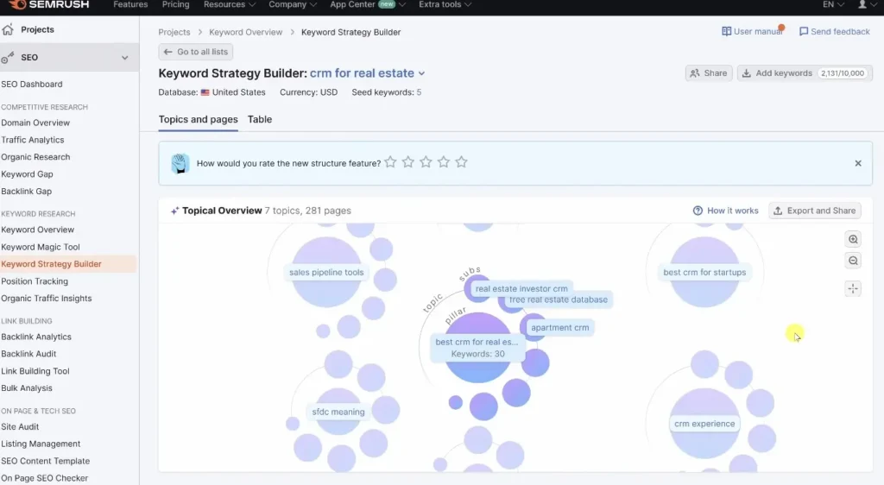The width and height of the screenshot is (884, 485).
Task: Click the Send feedback chat icon
Action: click(x=804, y=32)
